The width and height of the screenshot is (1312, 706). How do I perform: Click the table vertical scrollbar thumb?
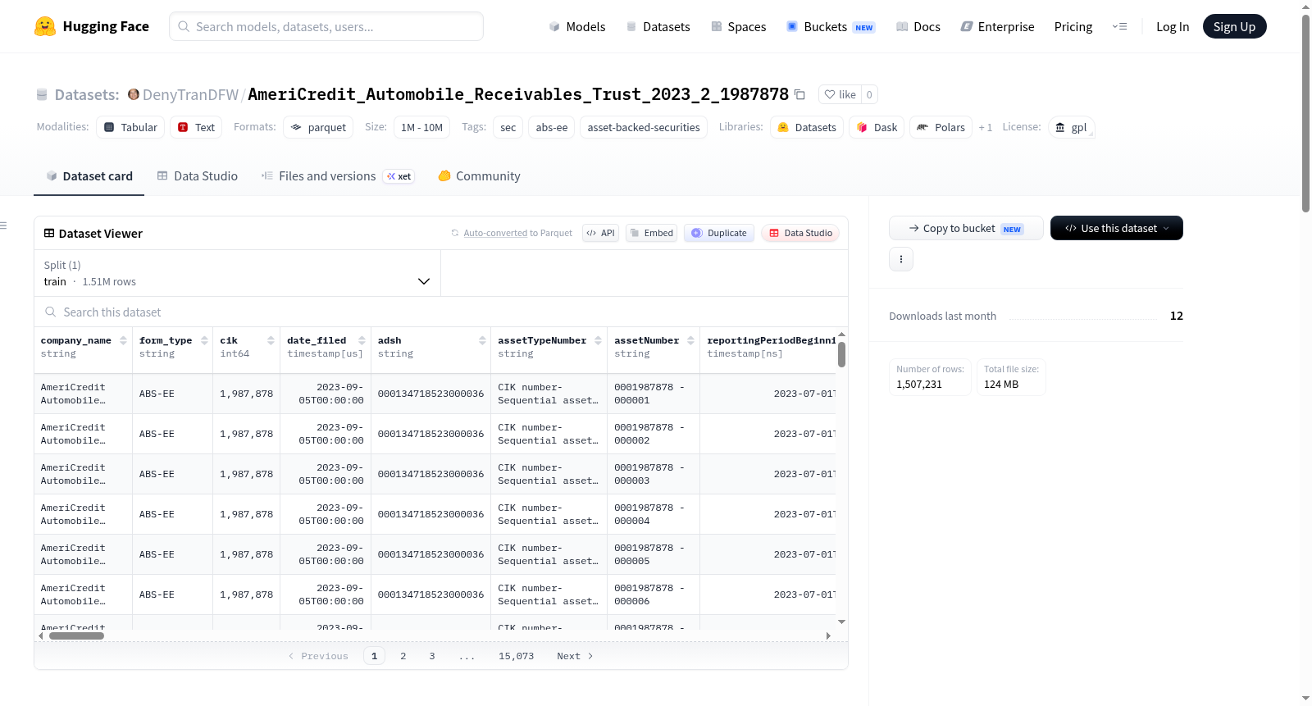(x=841, y=354)
